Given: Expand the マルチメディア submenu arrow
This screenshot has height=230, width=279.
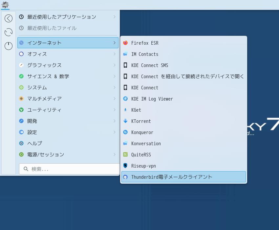Looking at the screenshot, I should point(115,99).
